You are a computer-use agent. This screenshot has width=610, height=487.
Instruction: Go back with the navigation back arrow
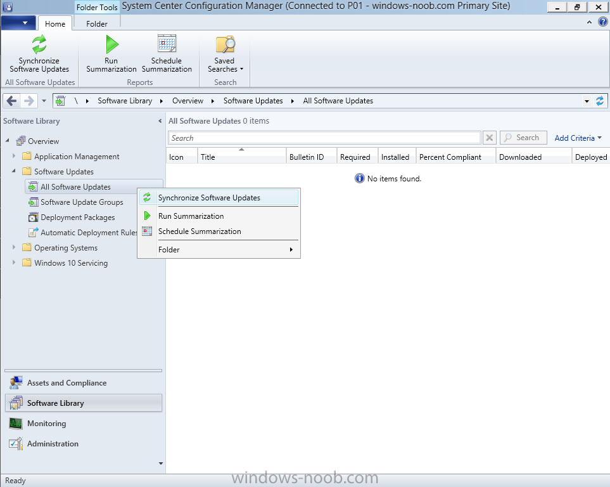coord(11,101)
